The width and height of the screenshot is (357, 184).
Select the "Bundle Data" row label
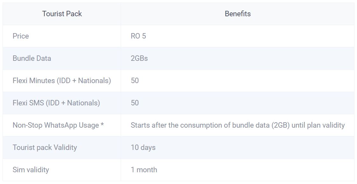[x=32, y=58]
